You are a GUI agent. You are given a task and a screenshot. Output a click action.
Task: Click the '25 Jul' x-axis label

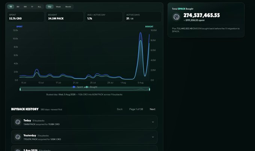[x=93, y=83]
